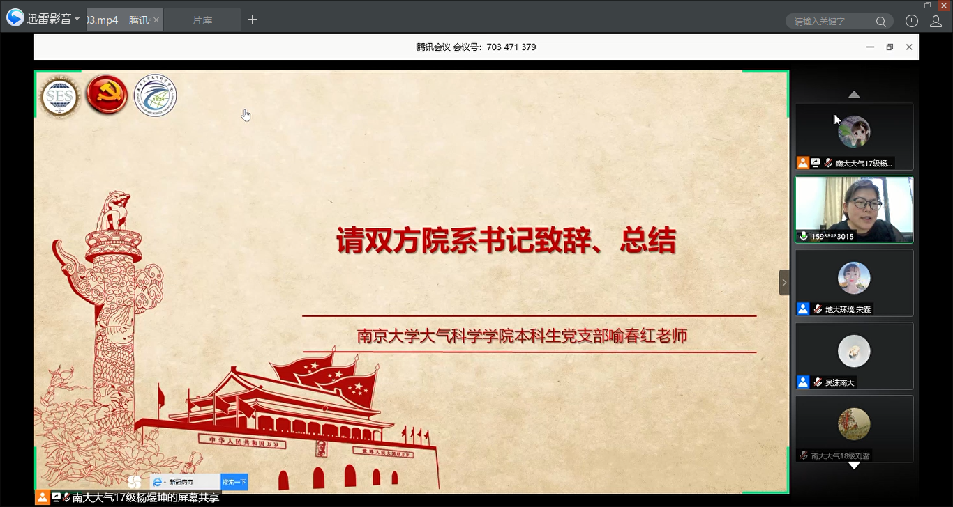Click the search keyword input field
Image resolution: width=953 pixels, height=507 pixels.
click(830, 22)
